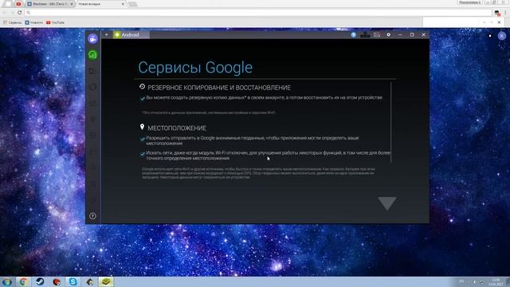This screenshot has width=510, height=287.
Task: Click the browser address bar
Action: (258, 13)
